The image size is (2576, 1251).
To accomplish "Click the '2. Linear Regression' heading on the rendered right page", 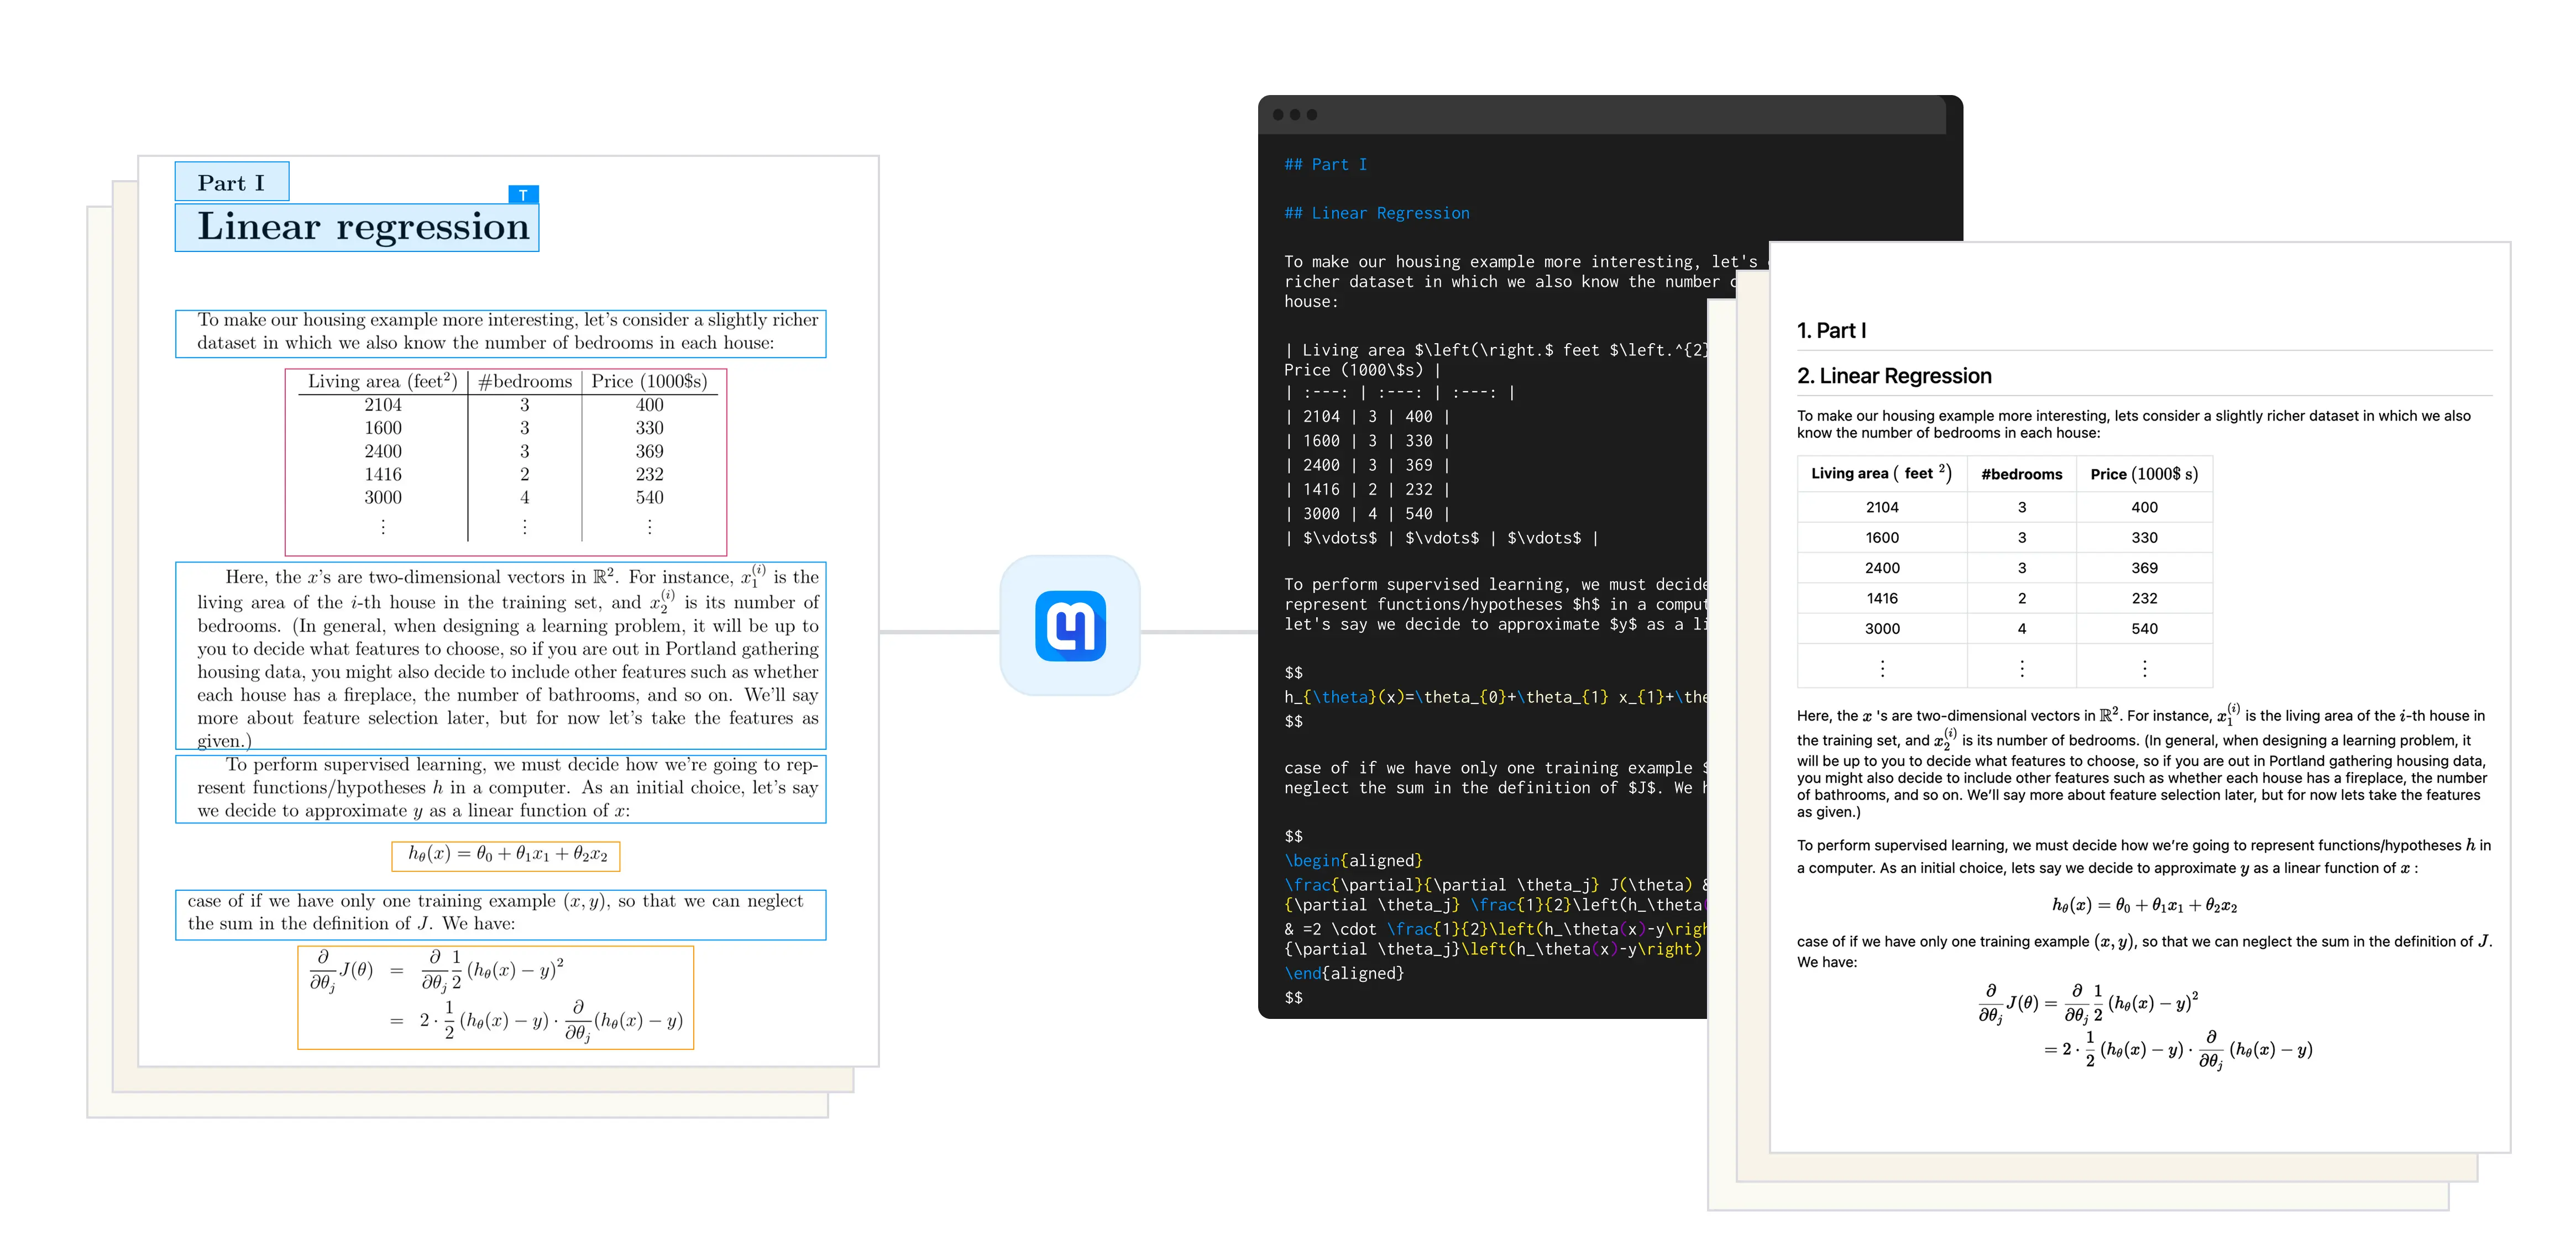I will coord(1894,377).
